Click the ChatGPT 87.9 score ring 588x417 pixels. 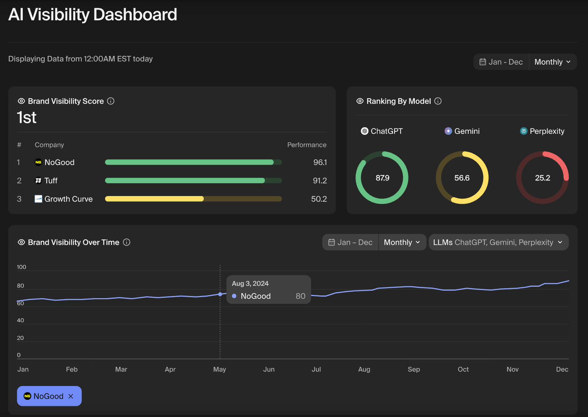pyautogui.click(x=382, y=178)
